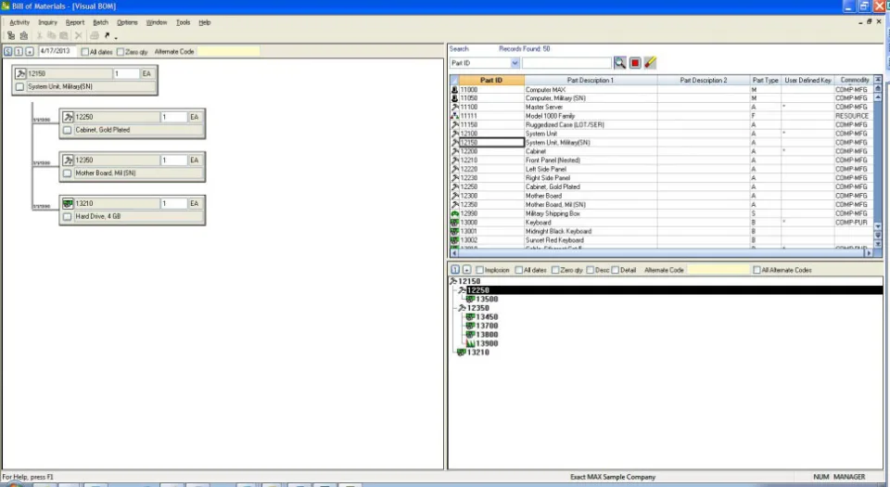
Task: Click the S button beside the date
Action: click(x=8, y=52)
